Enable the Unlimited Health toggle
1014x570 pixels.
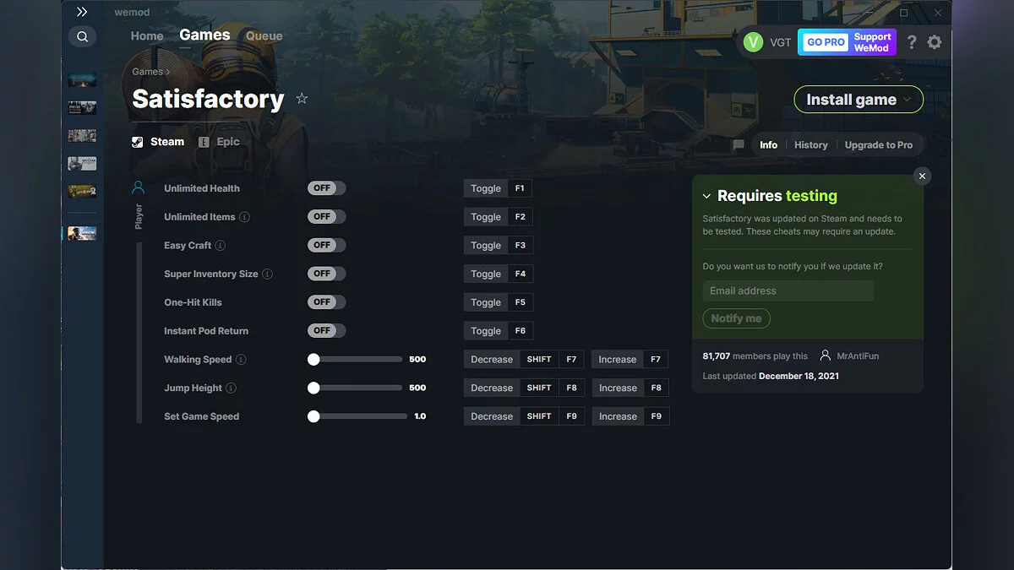326,188
